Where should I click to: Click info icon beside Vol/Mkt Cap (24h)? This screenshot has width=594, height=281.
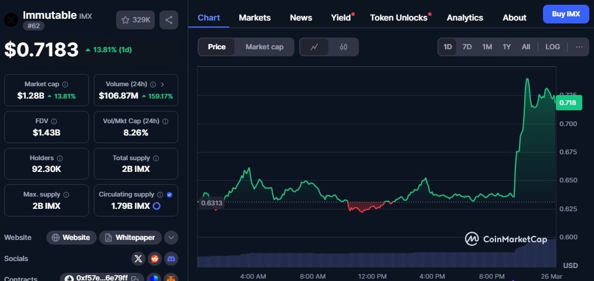click(x=165, y=121)
